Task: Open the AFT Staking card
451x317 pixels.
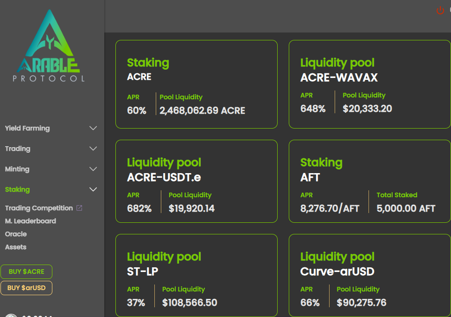Action: (369, 181)
